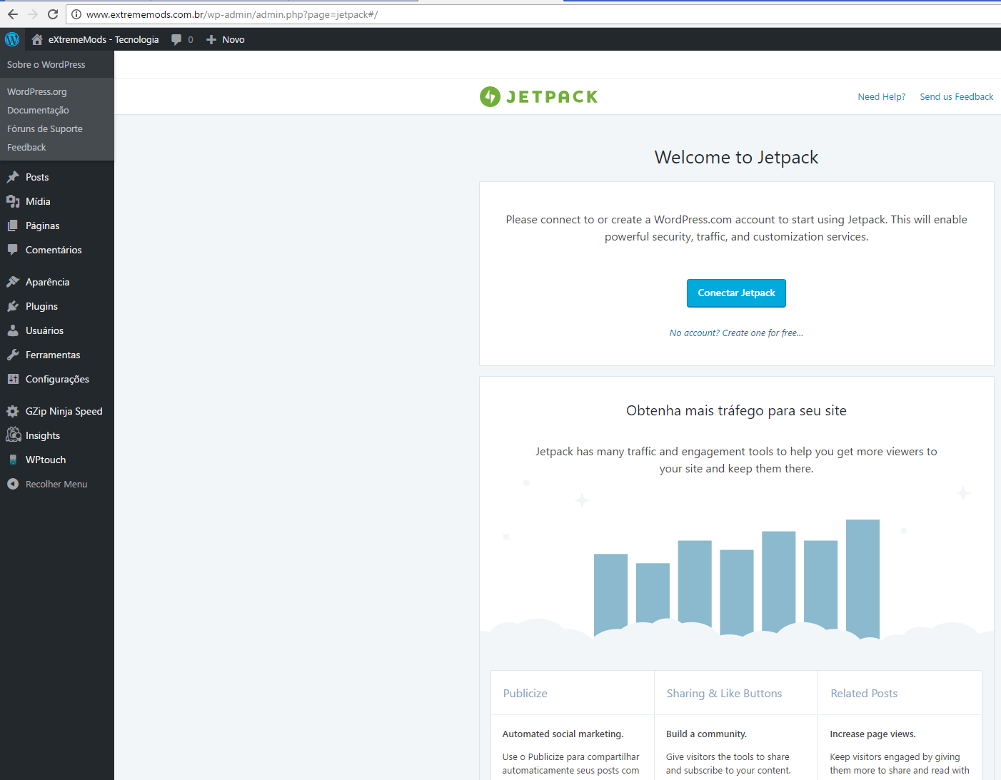Click the Welcome to Jetpack heading
The image size is (1001, 780).
click(736, 157)
